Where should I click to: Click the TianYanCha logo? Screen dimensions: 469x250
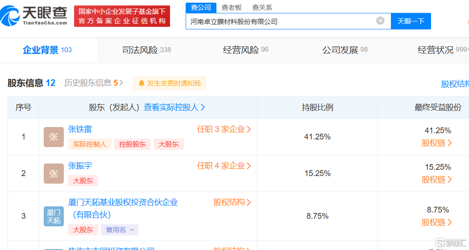point(33,16)
